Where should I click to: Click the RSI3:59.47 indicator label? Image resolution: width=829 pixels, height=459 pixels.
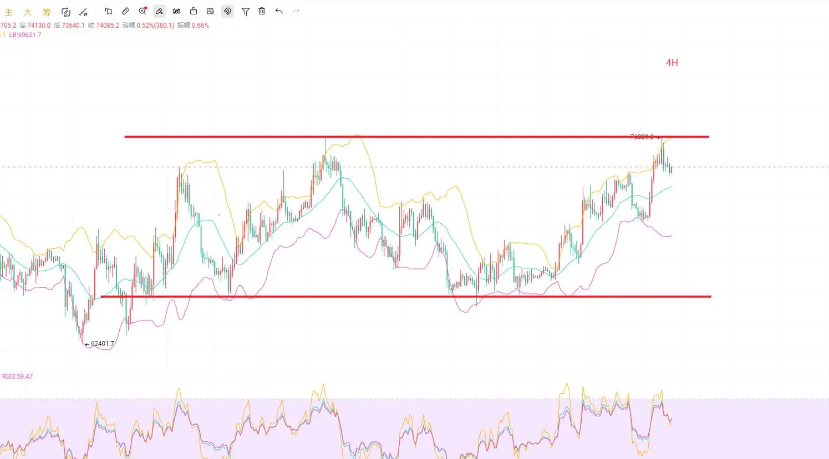(x=17, y=377)
